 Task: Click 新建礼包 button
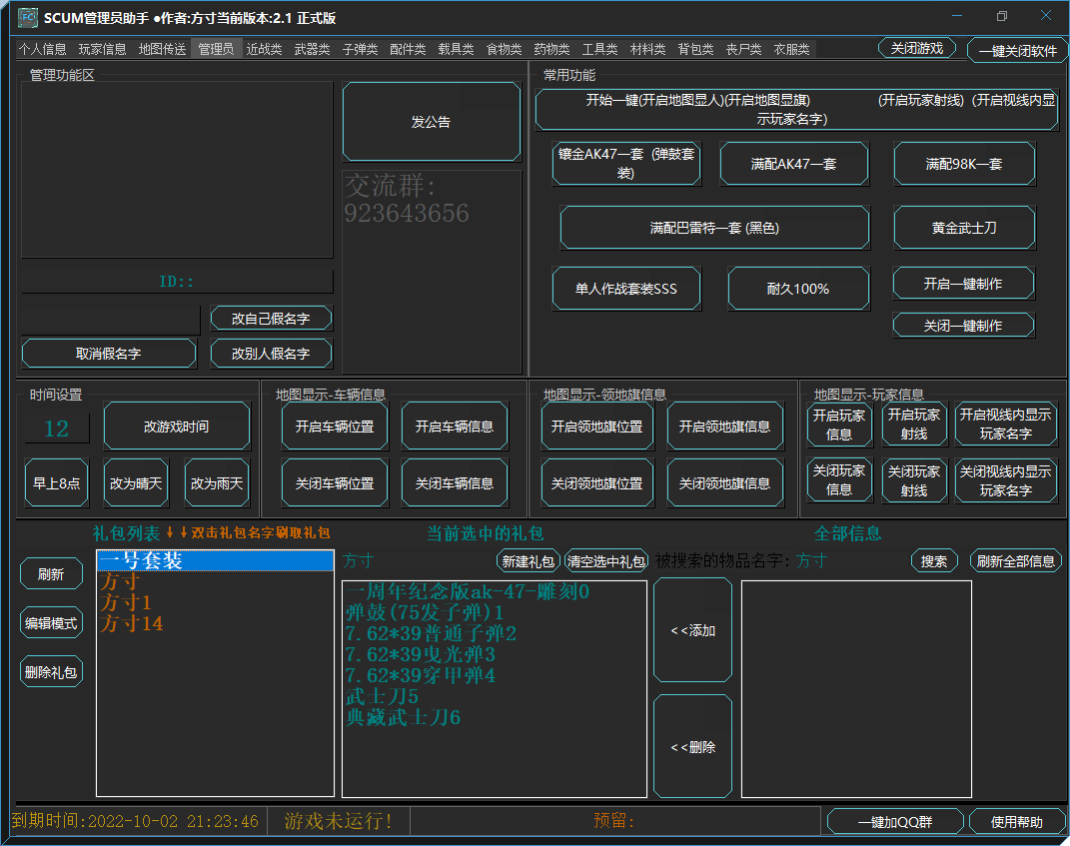click(529, 561)
